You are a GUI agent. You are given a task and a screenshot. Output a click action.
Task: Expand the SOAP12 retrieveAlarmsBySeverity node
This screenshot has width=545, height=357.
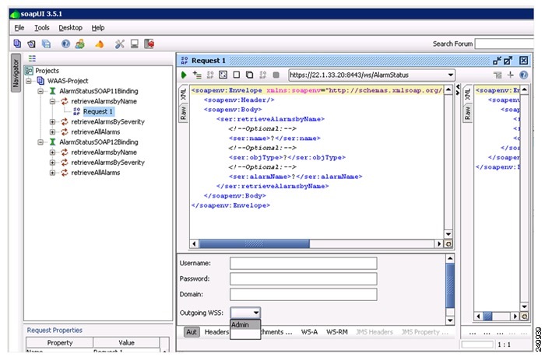tap(52, 163)
